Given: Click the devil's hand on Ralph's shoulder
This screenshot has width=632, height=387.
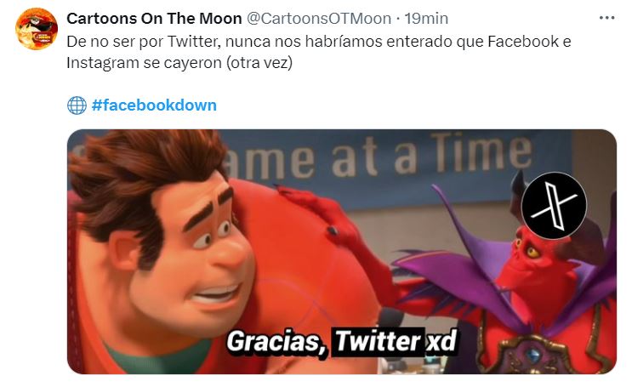Looking at the screenshot, I should click(318, 213).
